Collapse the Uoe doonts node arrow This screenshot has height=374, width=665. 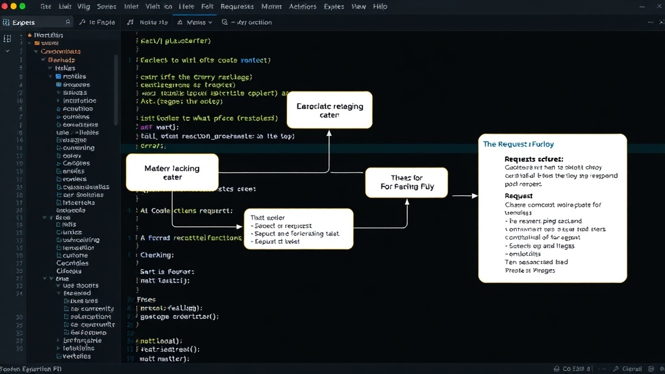tap(58, 286)
